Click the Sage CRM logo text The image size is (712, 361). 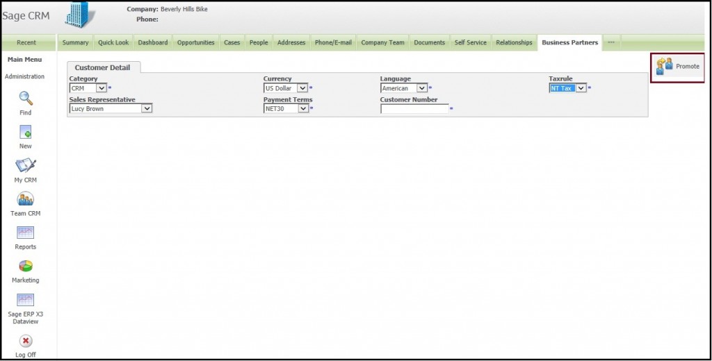(x=26, y=16)
